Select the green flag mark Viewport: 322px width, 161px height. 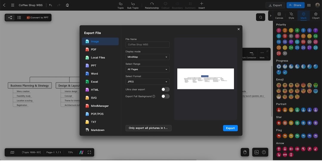click(297, 136)
